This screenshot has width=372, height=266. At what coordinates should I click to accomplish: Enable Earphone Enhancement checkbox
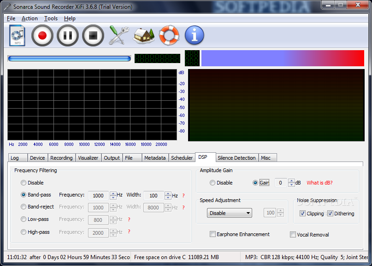click(x=240, y=234)
